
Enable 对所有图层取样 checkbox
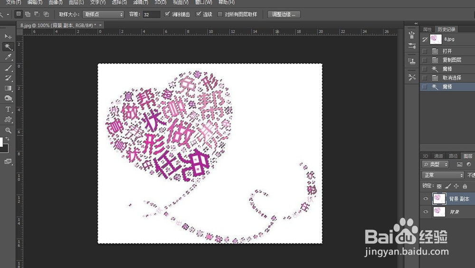point(220,14)
